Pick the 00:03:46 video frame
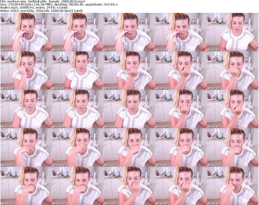The image size is (259, 205). [x=233, y=109]
